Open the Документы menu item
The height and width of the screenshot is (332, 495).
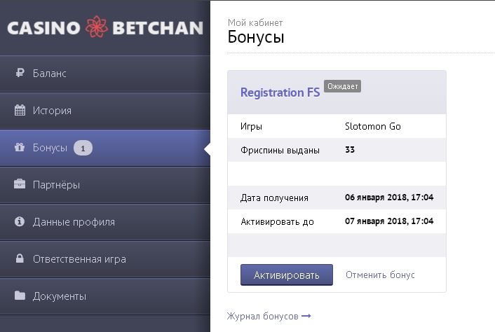(60, 296)
